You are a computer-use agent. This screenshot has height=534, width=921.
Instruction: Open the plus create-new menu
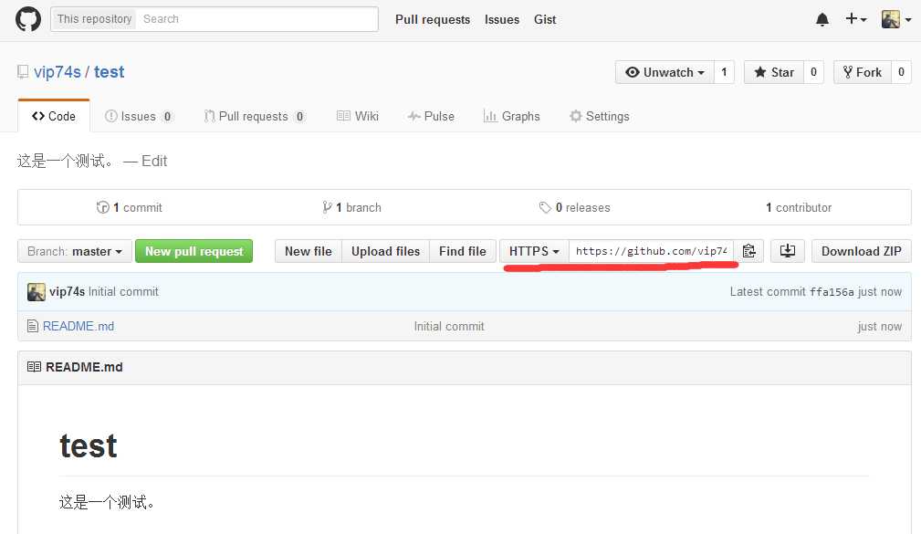coord(856,19)
